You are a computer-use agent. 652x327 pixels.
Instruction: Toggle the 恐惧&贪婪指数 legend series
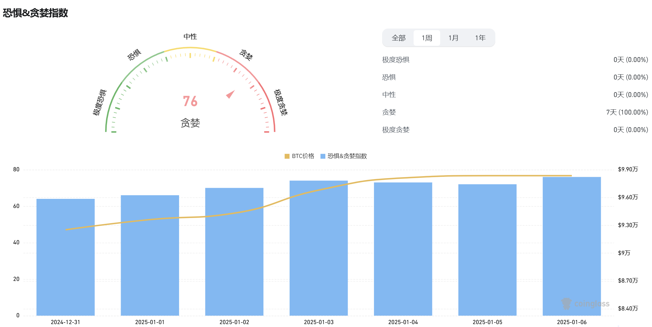pyautogui.click(x=344, y=156)
